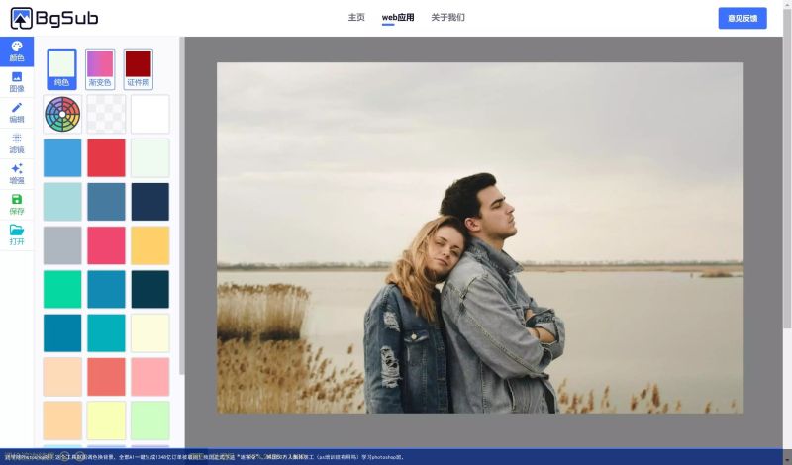Open the color wheel custom picker
The image size is (792, 465).
pos(62,114)
